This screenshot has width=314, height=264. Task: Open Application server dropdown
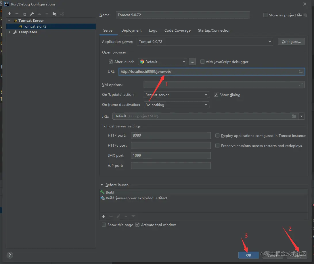[x=205, y=42]
